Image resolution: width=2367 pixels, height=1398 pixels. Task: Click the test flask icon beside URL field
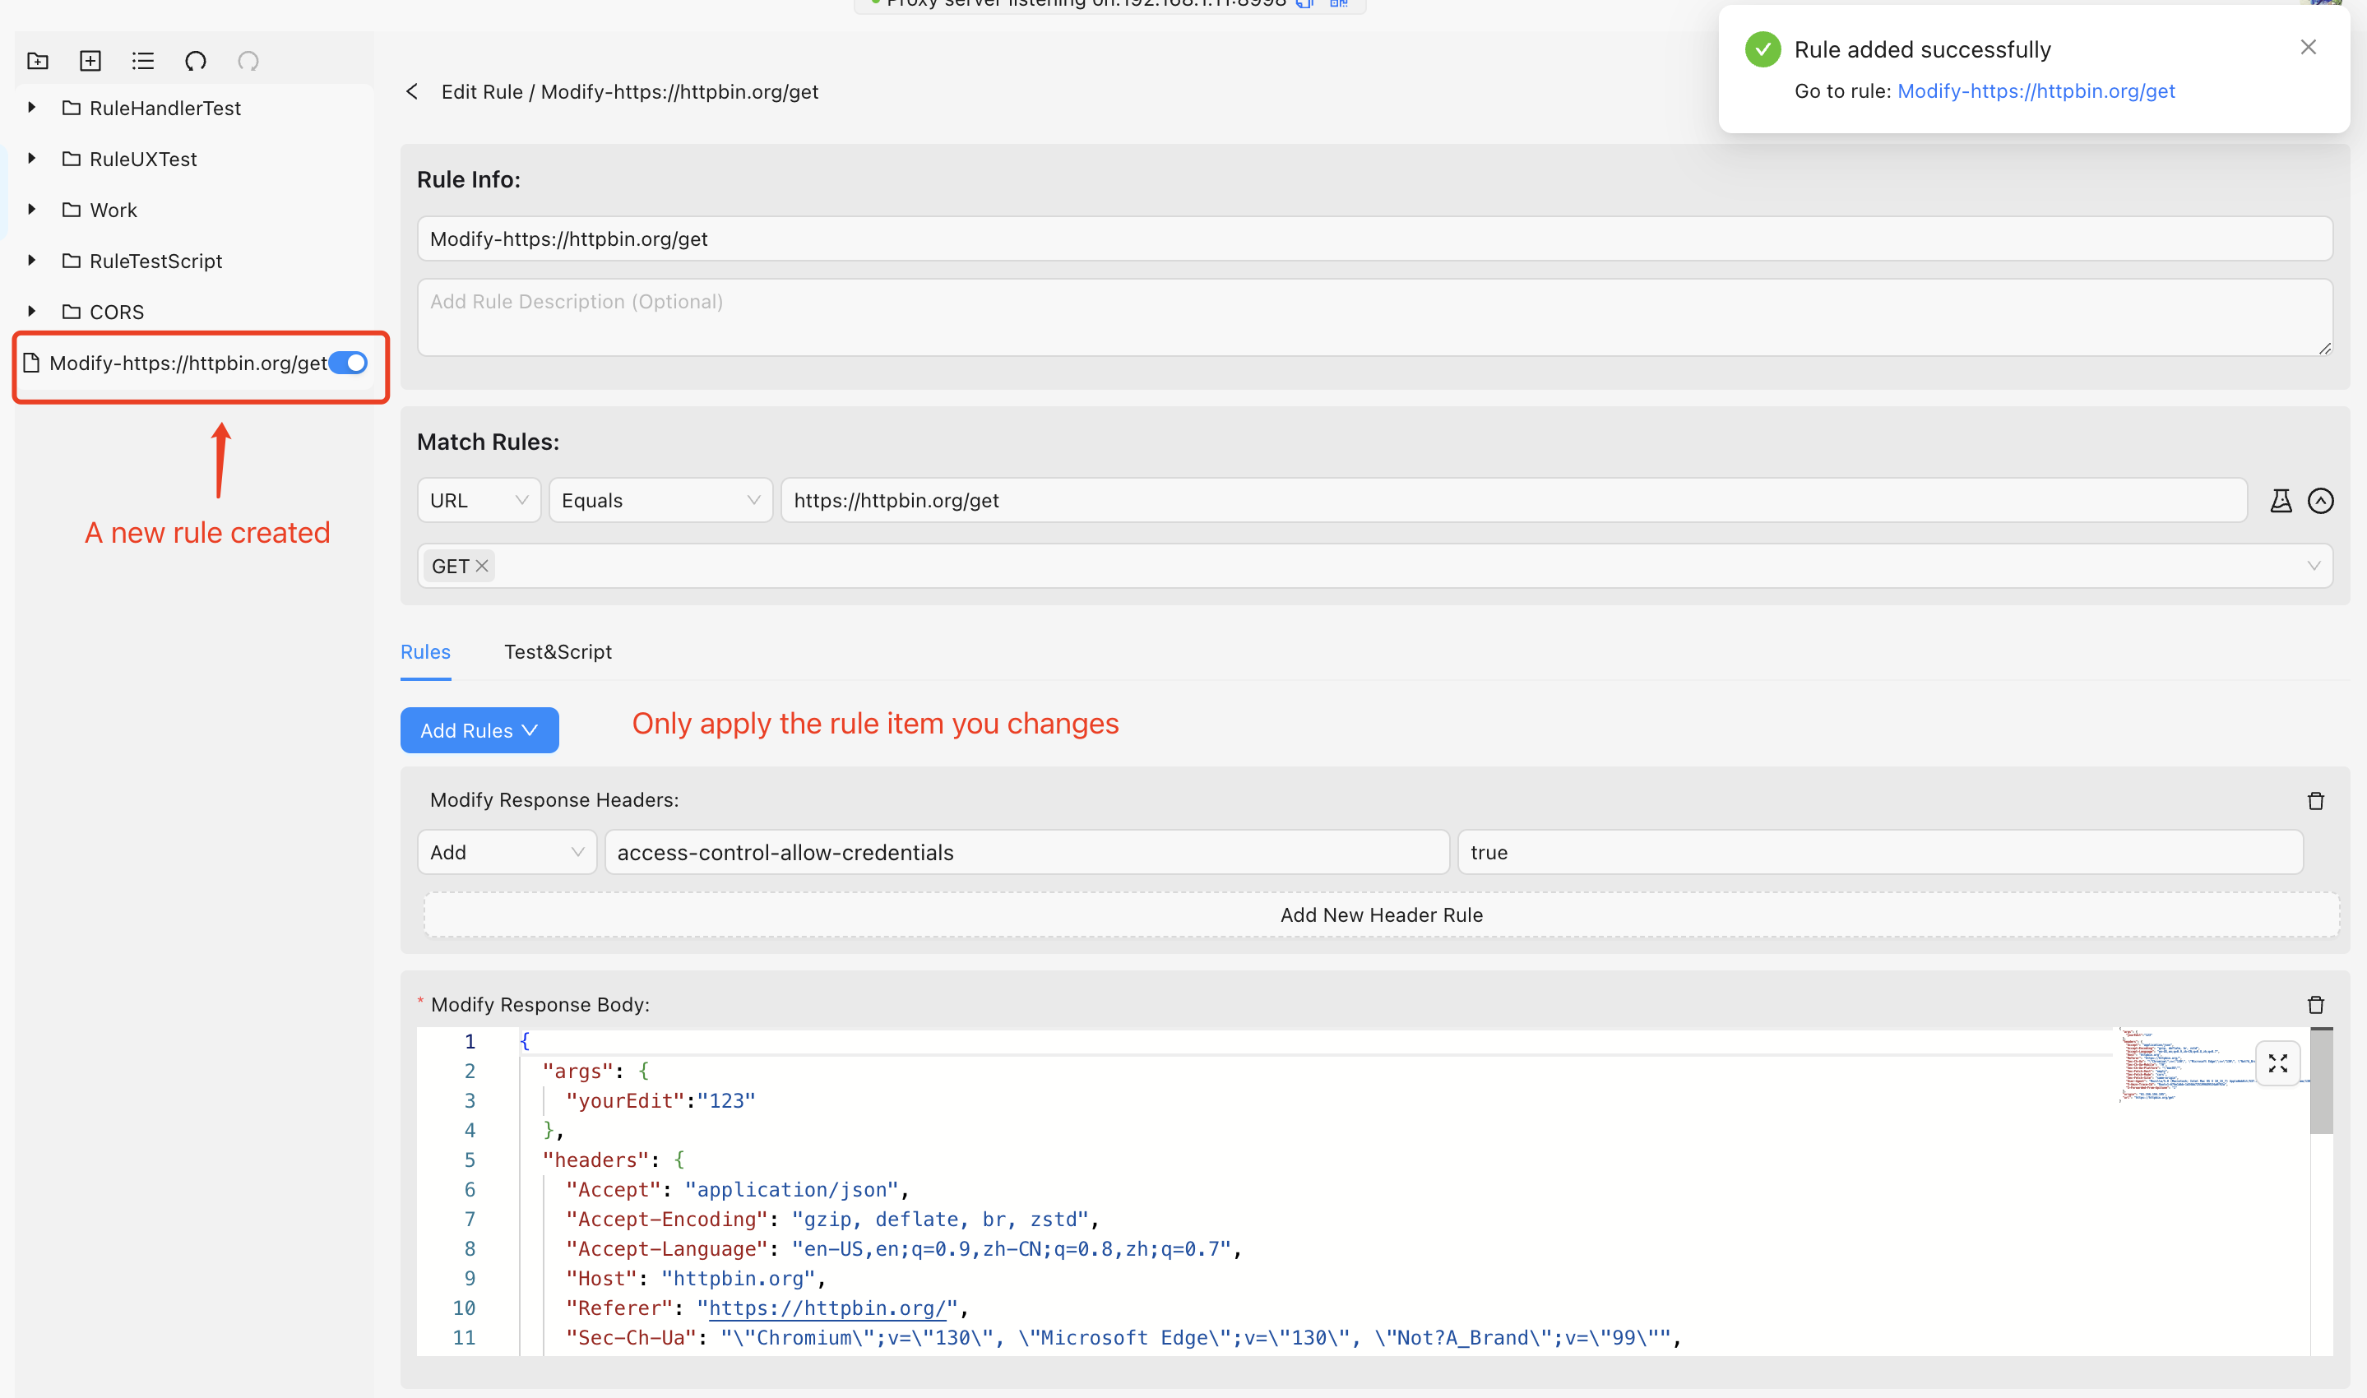[x=2281, y=500]
